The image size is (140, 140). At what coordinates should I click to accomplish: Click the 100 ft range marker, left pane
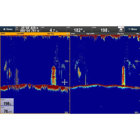point(66,61)
